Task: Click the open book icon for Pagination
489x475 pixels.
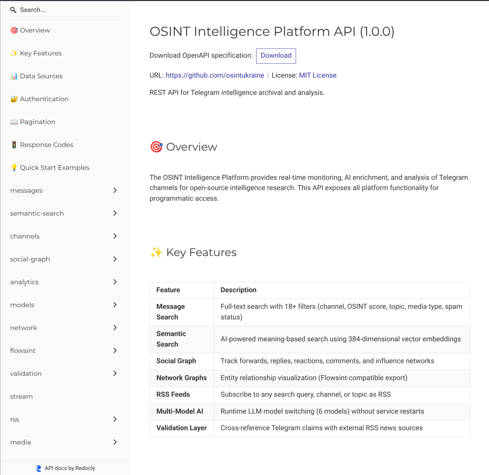Action: pyautogui.click(x=14, y=122)
